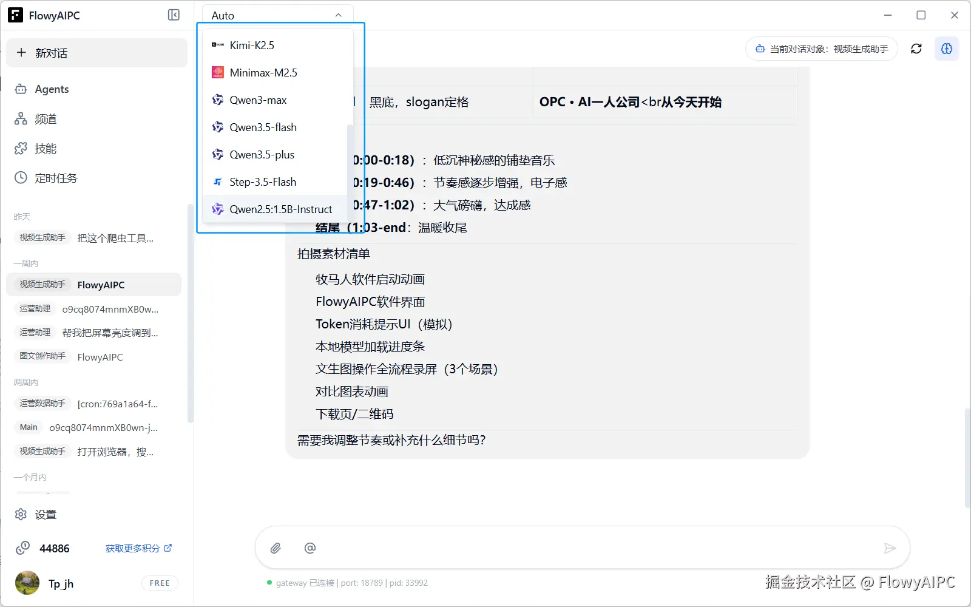Click the 下载页/二维码 list item

coord(354,414)
